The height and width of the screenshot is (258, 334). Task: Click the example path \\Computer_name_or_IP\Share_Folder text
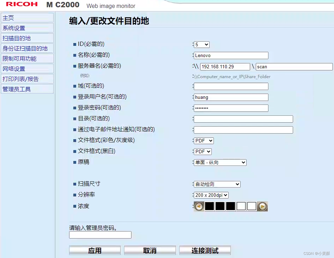pos(232,77)
